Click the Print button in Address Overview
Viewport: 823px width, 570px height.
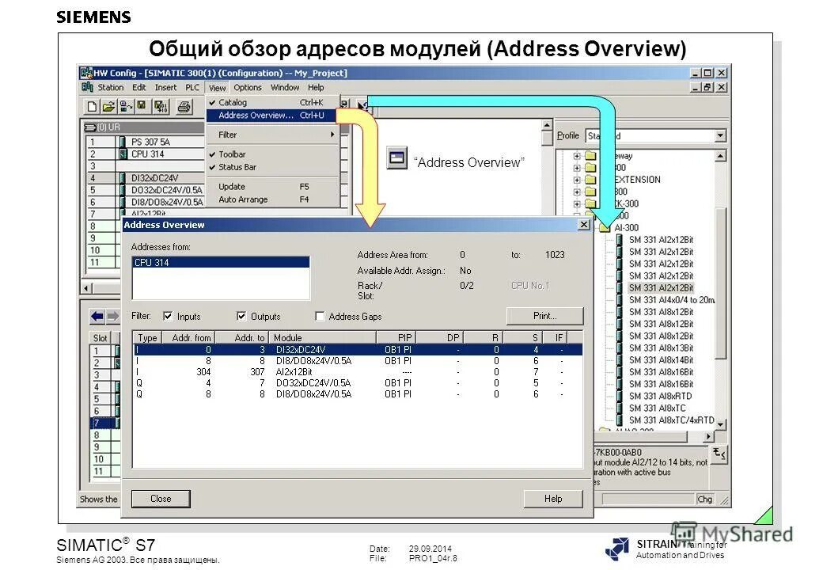[x=544, y=315]
